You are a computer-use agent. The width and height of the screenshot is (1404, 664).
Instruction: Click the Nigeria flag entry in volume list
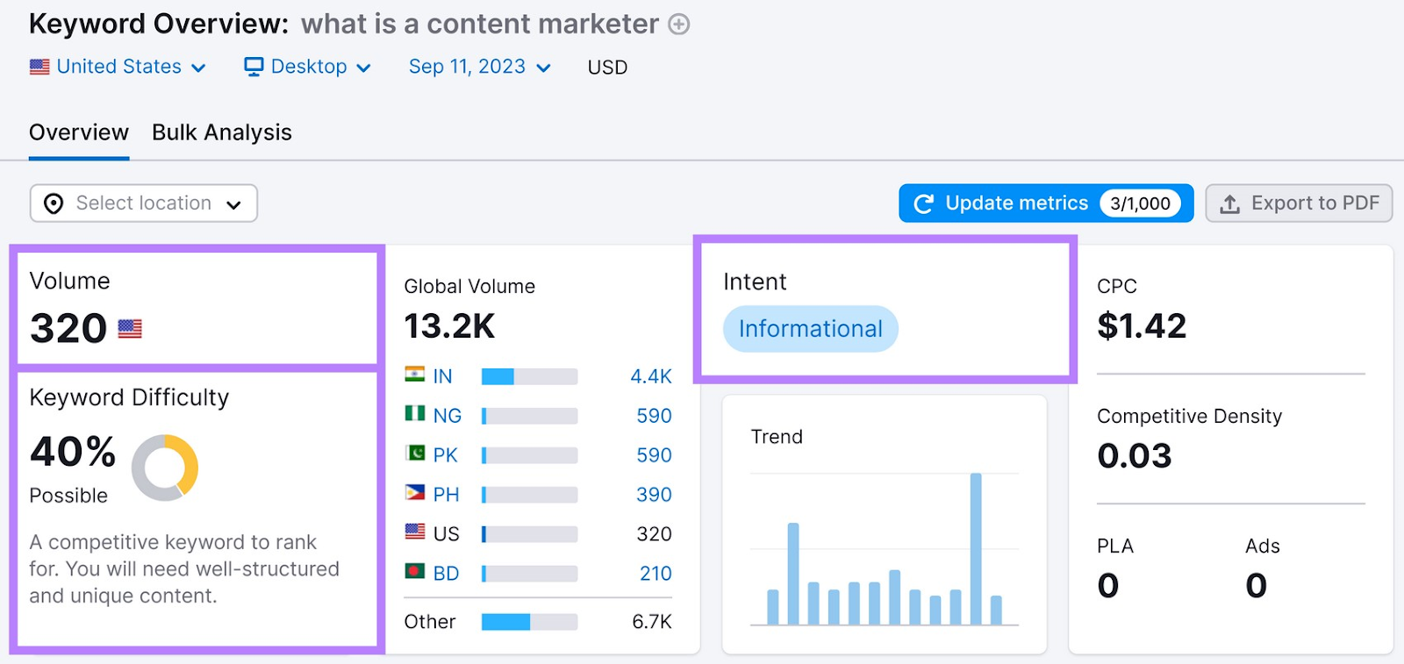click(414, 415)
